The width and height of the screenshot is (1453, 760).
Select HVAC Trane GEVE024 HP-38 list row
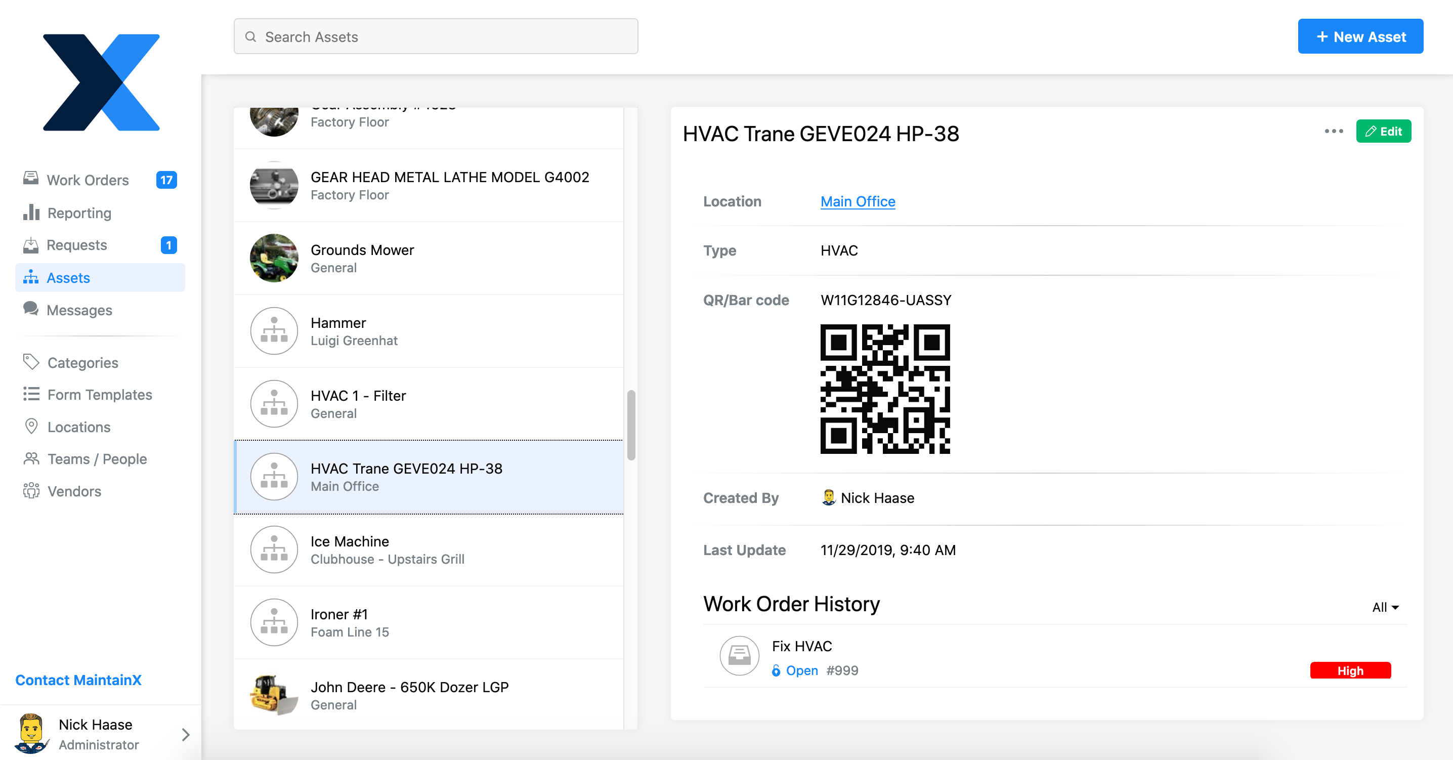[429, 477]
